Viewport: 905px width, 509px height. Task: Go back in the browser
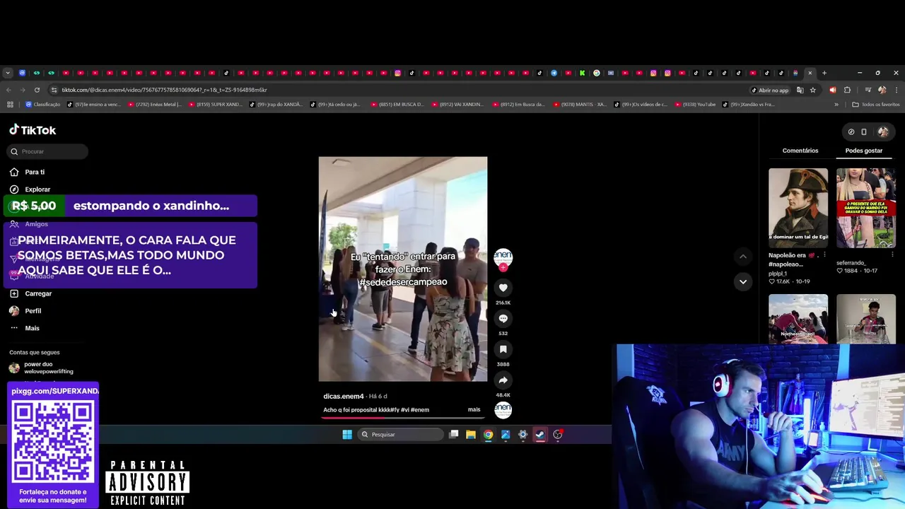point(8,90)
